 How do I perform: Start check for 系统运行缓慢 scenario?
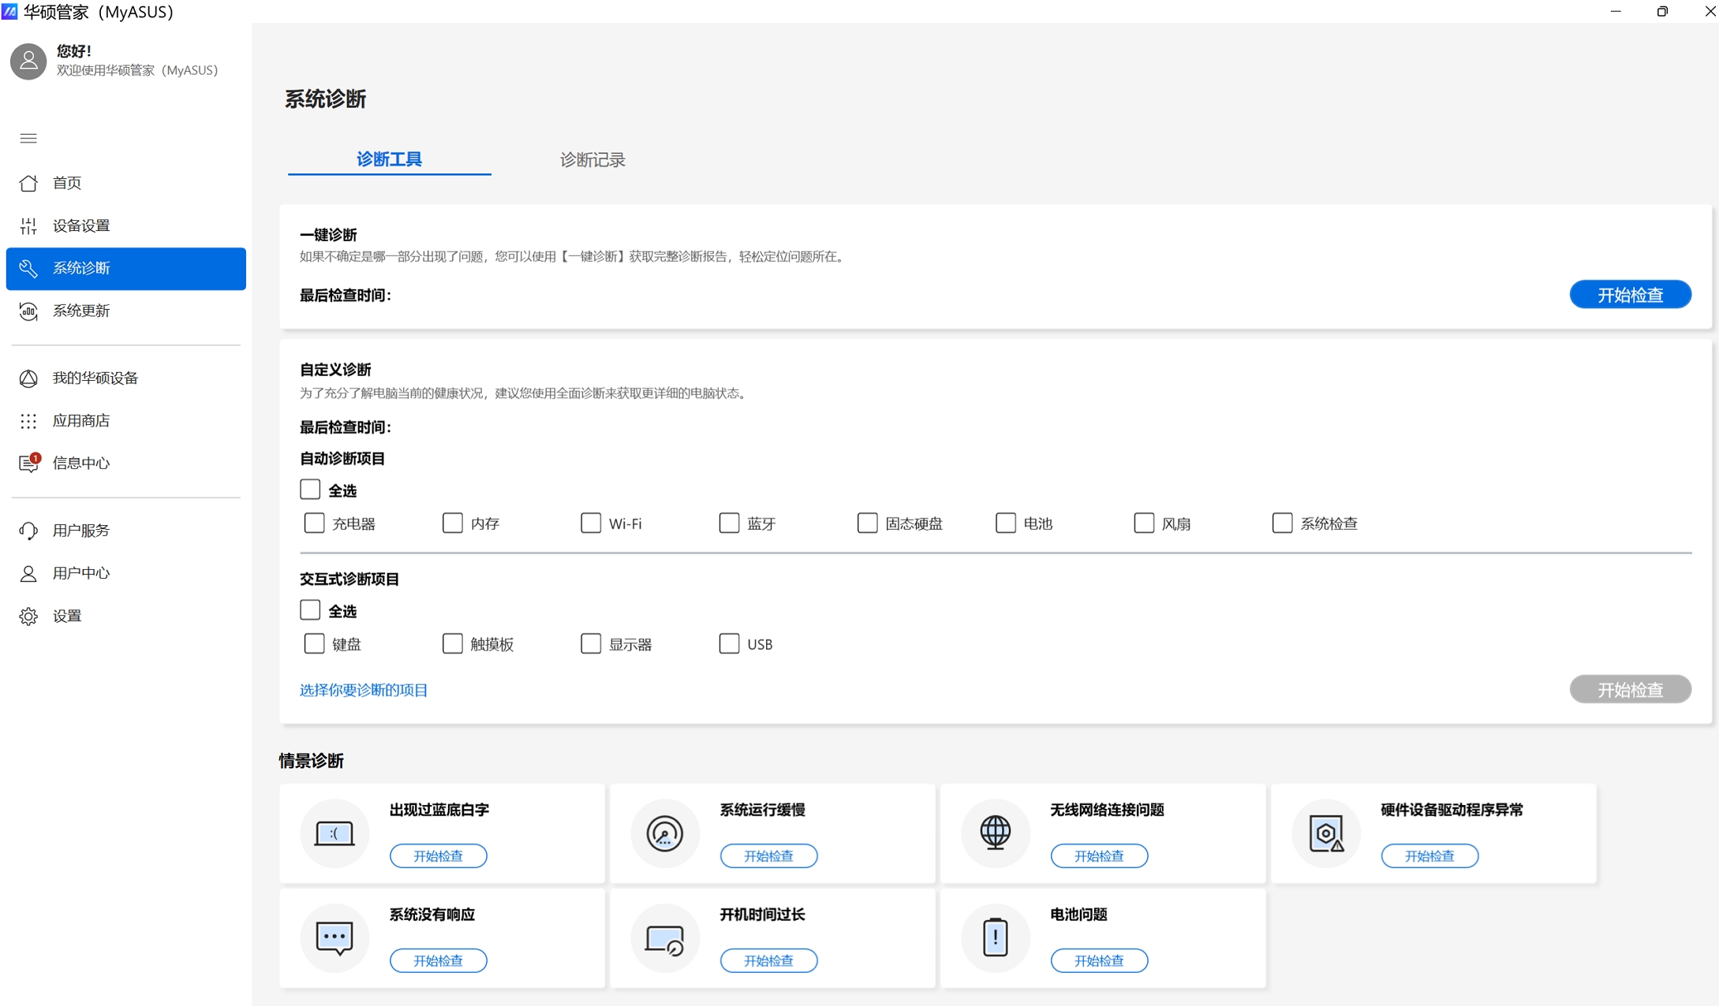tap(768, 856)
